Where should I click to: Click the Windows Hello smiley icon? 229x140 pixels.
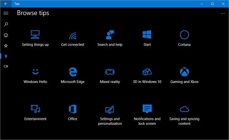(35, 72)
